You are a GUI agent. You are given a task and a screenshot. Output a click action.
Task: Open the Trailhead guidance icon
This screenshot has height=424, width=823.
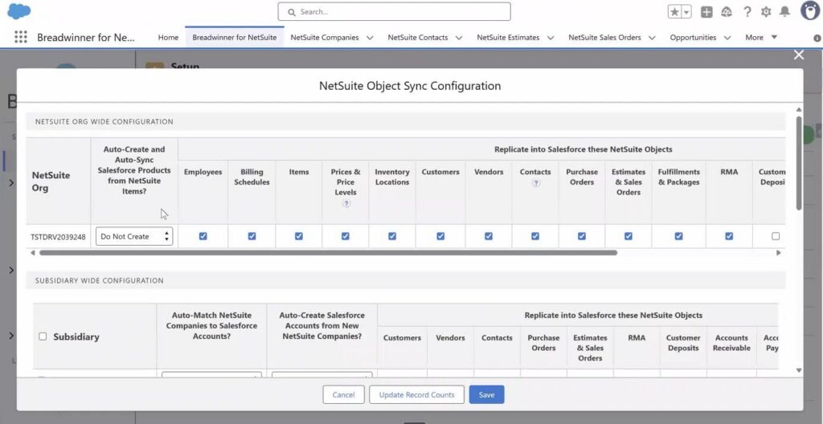(727, 11)
